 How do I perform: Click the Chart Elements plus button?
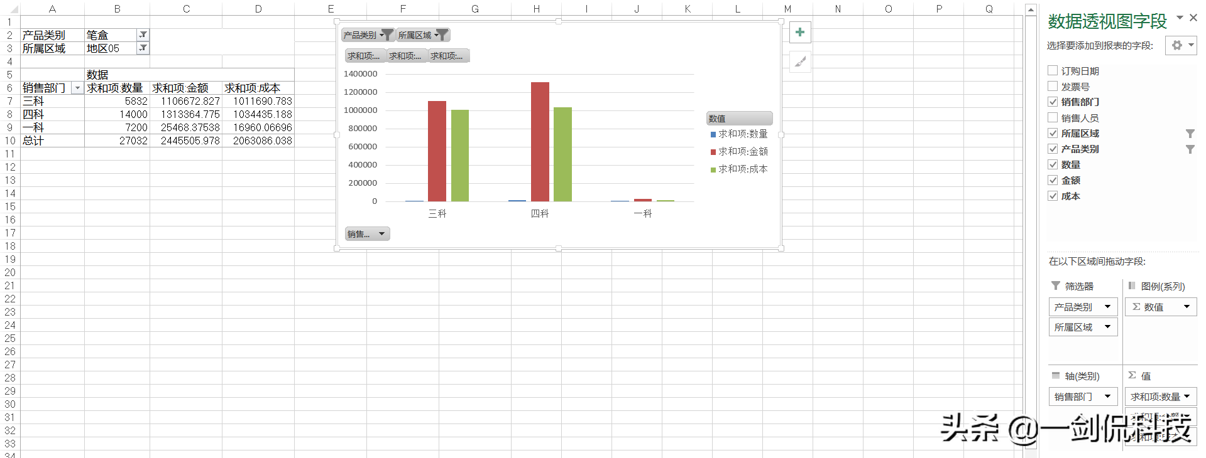800,33
